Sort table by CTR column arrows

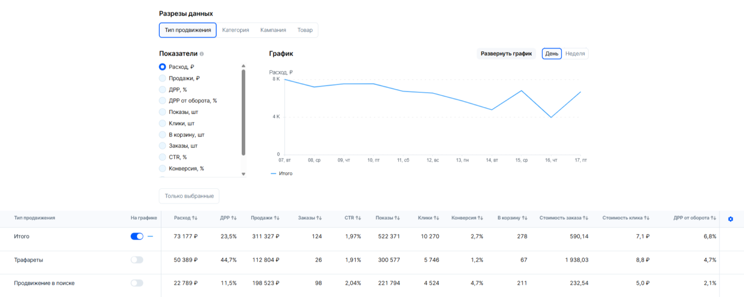click(x=358, y=218)
